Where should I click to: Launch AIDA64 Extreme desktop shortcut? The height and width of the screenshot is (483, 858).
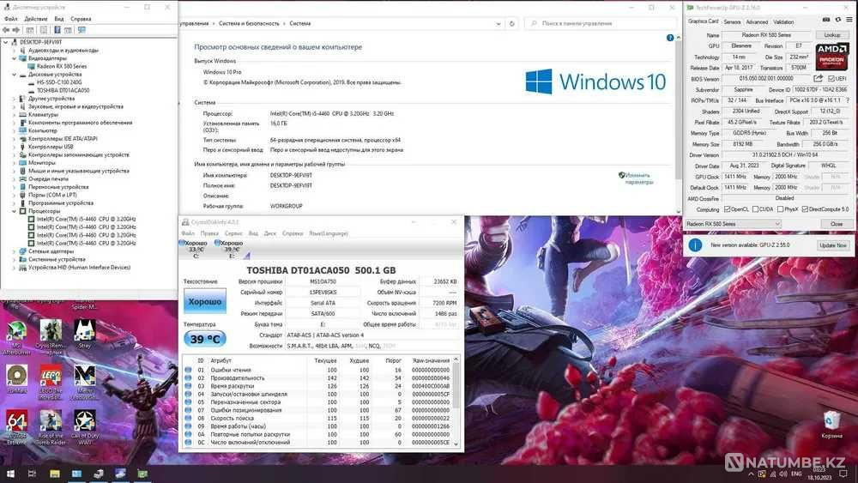click(17, 427)
